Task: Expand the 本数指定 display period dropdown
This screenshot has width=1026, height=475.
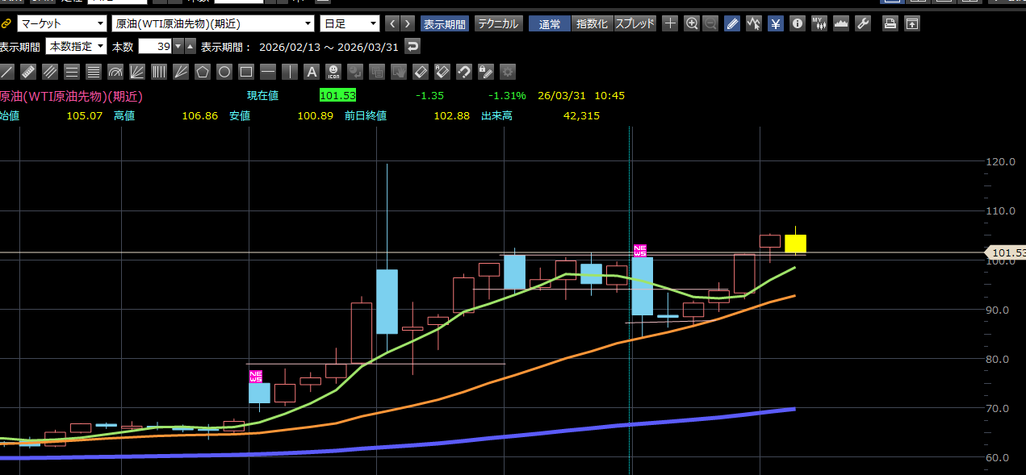Action: (76, 46)
